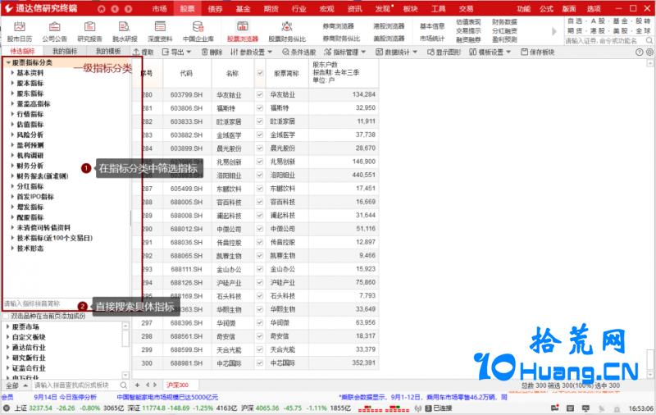The width and height of the screenshot is (656, 415).
Task: Open the 股市日历 calendar icon
Action: (19, 27)
